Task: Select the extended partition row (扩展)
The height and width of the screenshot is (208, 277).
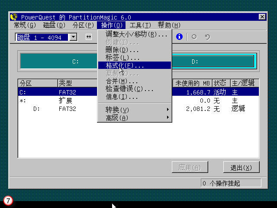Action: pyautogui.click(x=138, y=101)
